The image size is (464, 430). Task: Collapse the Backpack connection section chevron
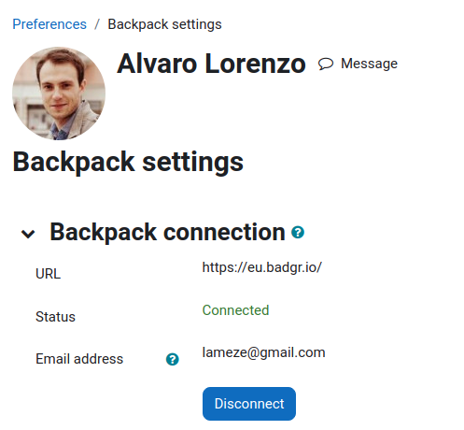tap(28, 234)
